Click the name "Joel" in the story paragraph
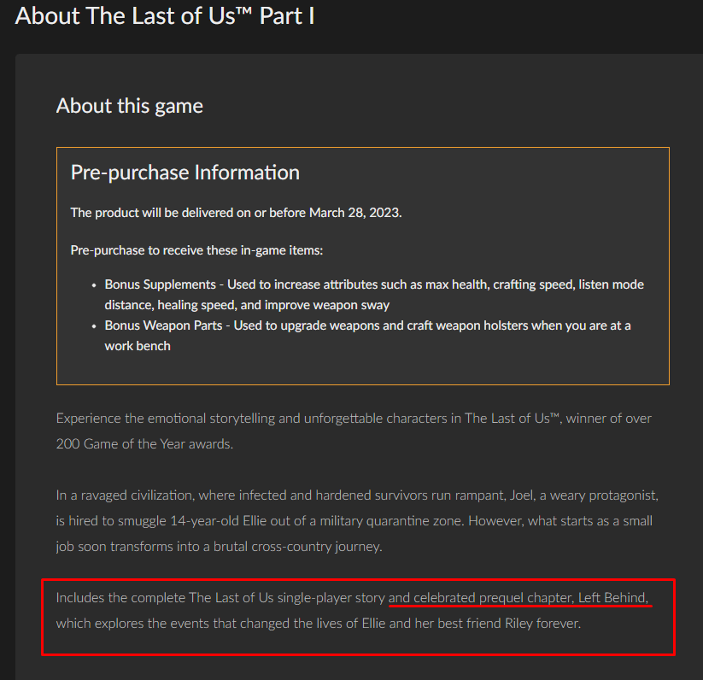 point(521,495)
